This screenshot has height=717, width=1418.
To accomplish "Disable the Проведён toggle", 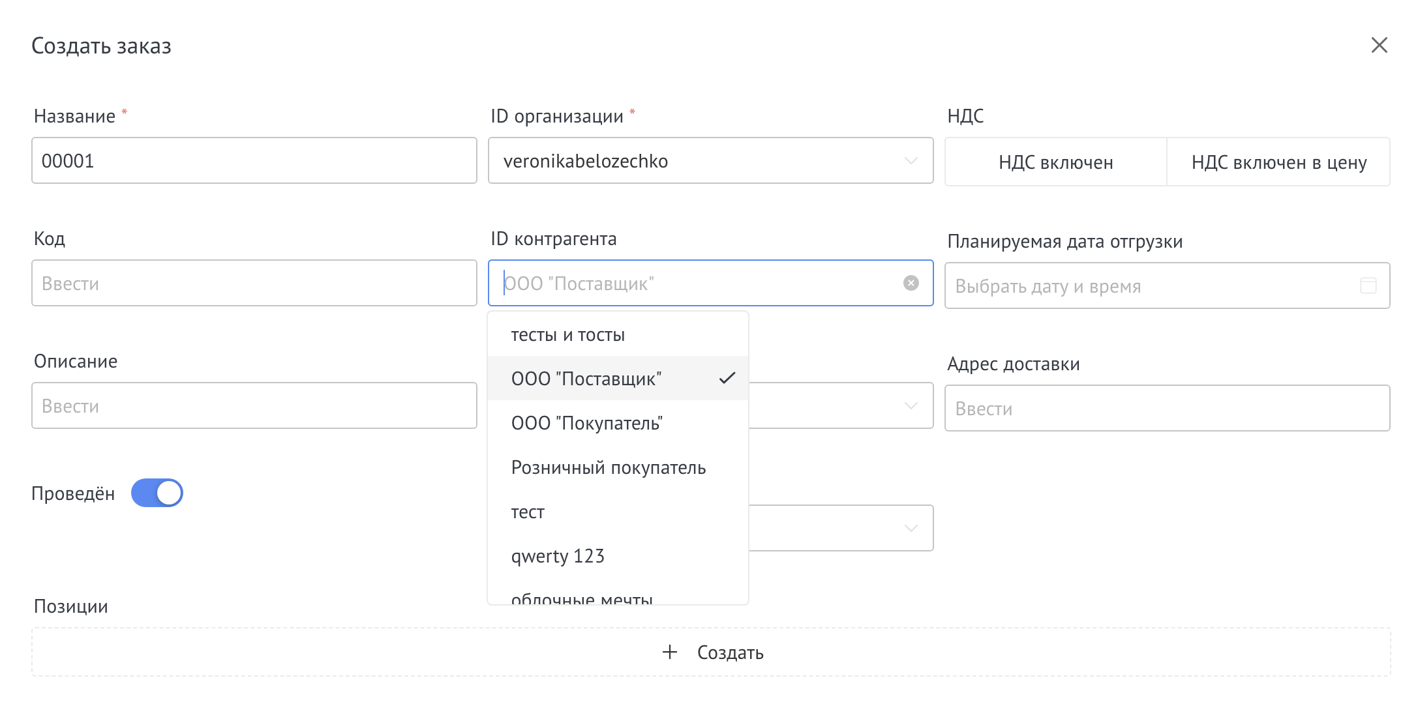I will click(x=157, y=493).
